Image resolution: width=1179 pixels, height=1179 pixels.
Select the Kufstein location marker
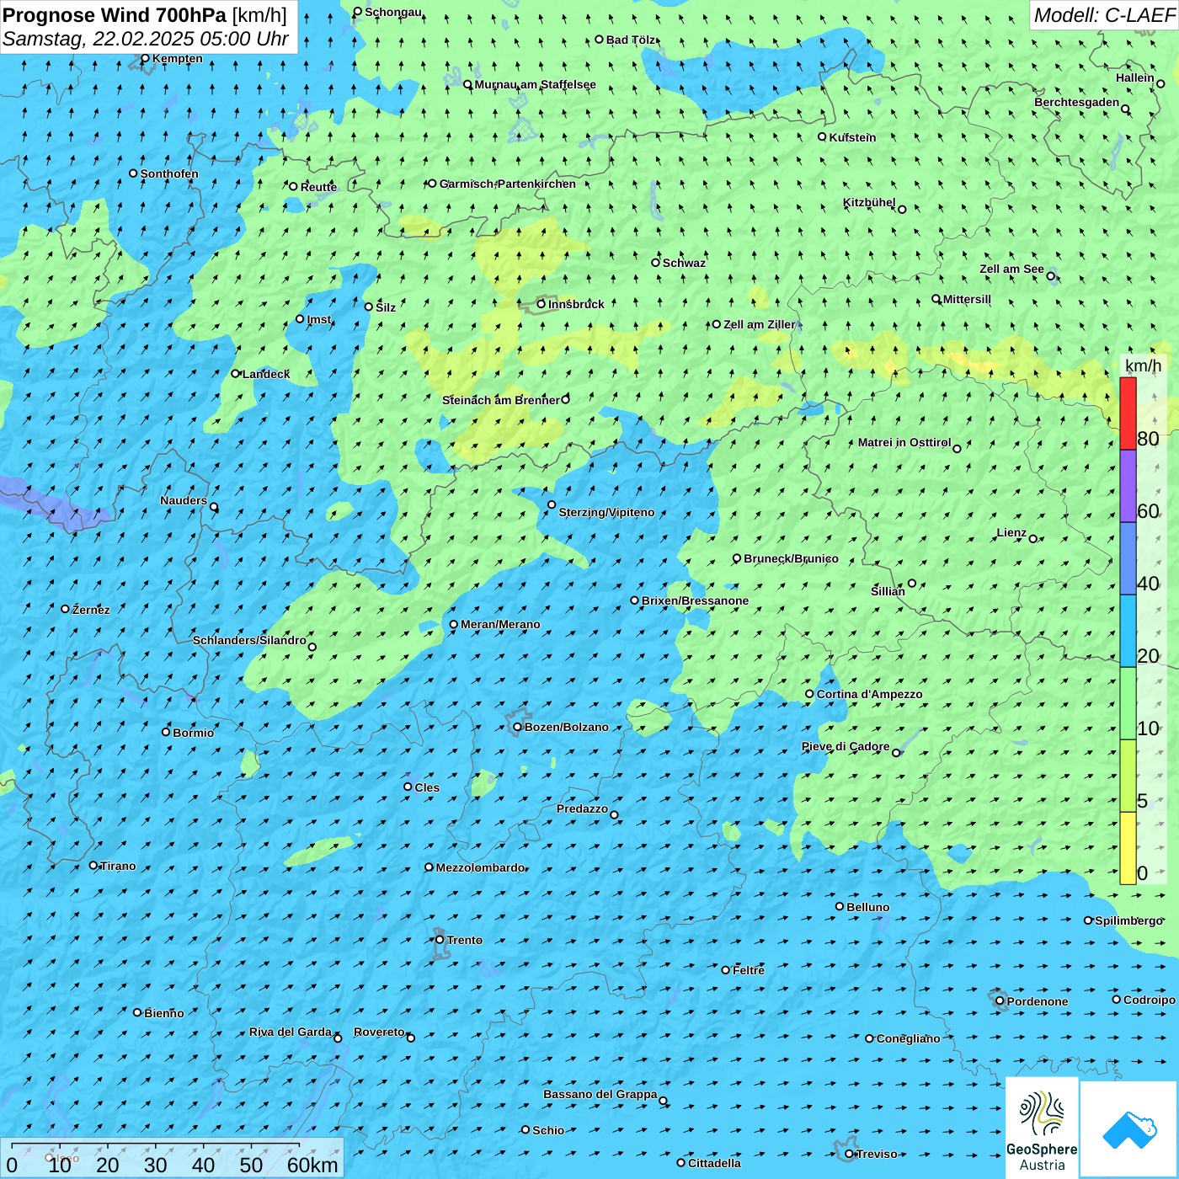tap(822, 136)
